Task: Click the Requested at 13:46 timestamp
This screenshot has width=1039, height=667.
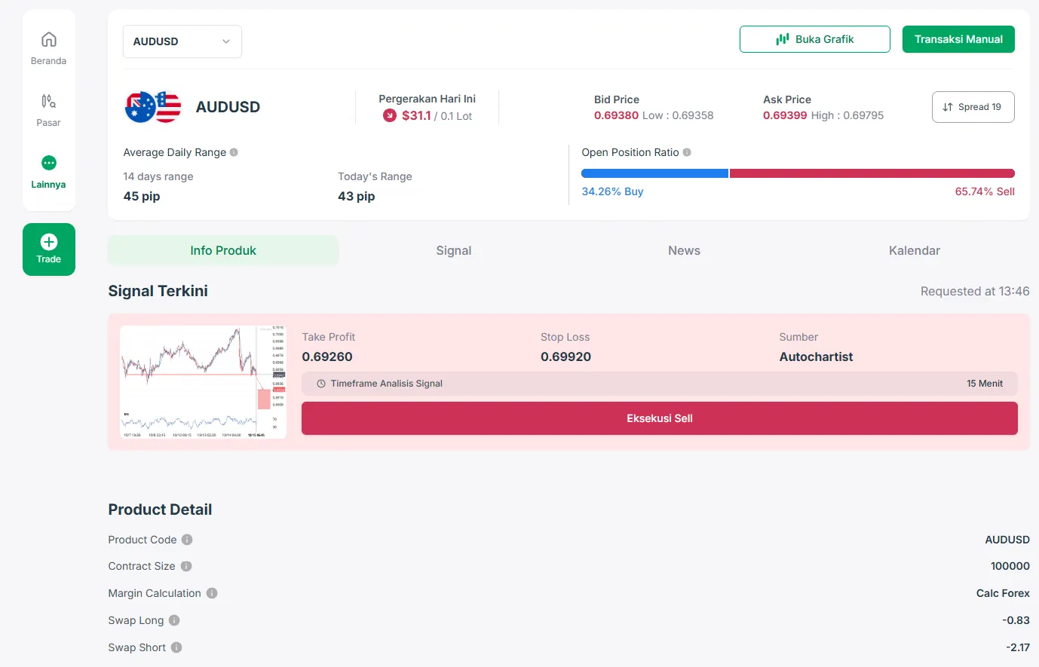Action: click(x=975, y=291)
